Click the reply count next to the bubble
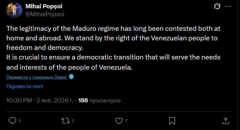This screenshot has width=240, height=130. (19, 121)
